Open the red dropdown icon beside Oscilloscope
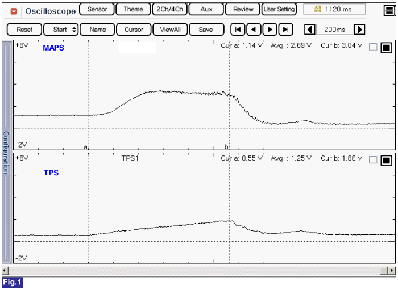Screen dimensions: 398x290 [14, 11]
